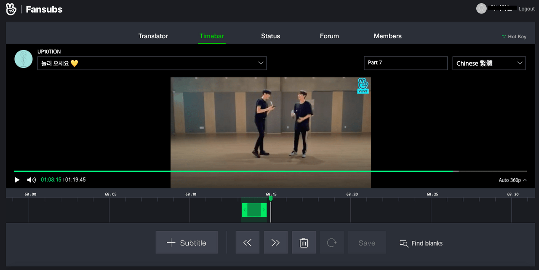Click the 68:25 mark on timeline ruler

tap(432, 194)
